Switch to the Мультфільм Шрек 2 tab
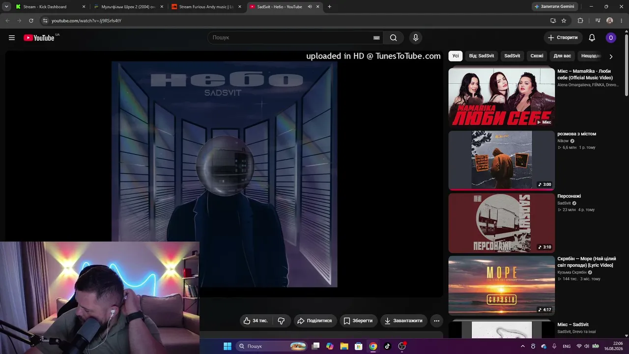The image size is (629, 354). coord(129,7)
